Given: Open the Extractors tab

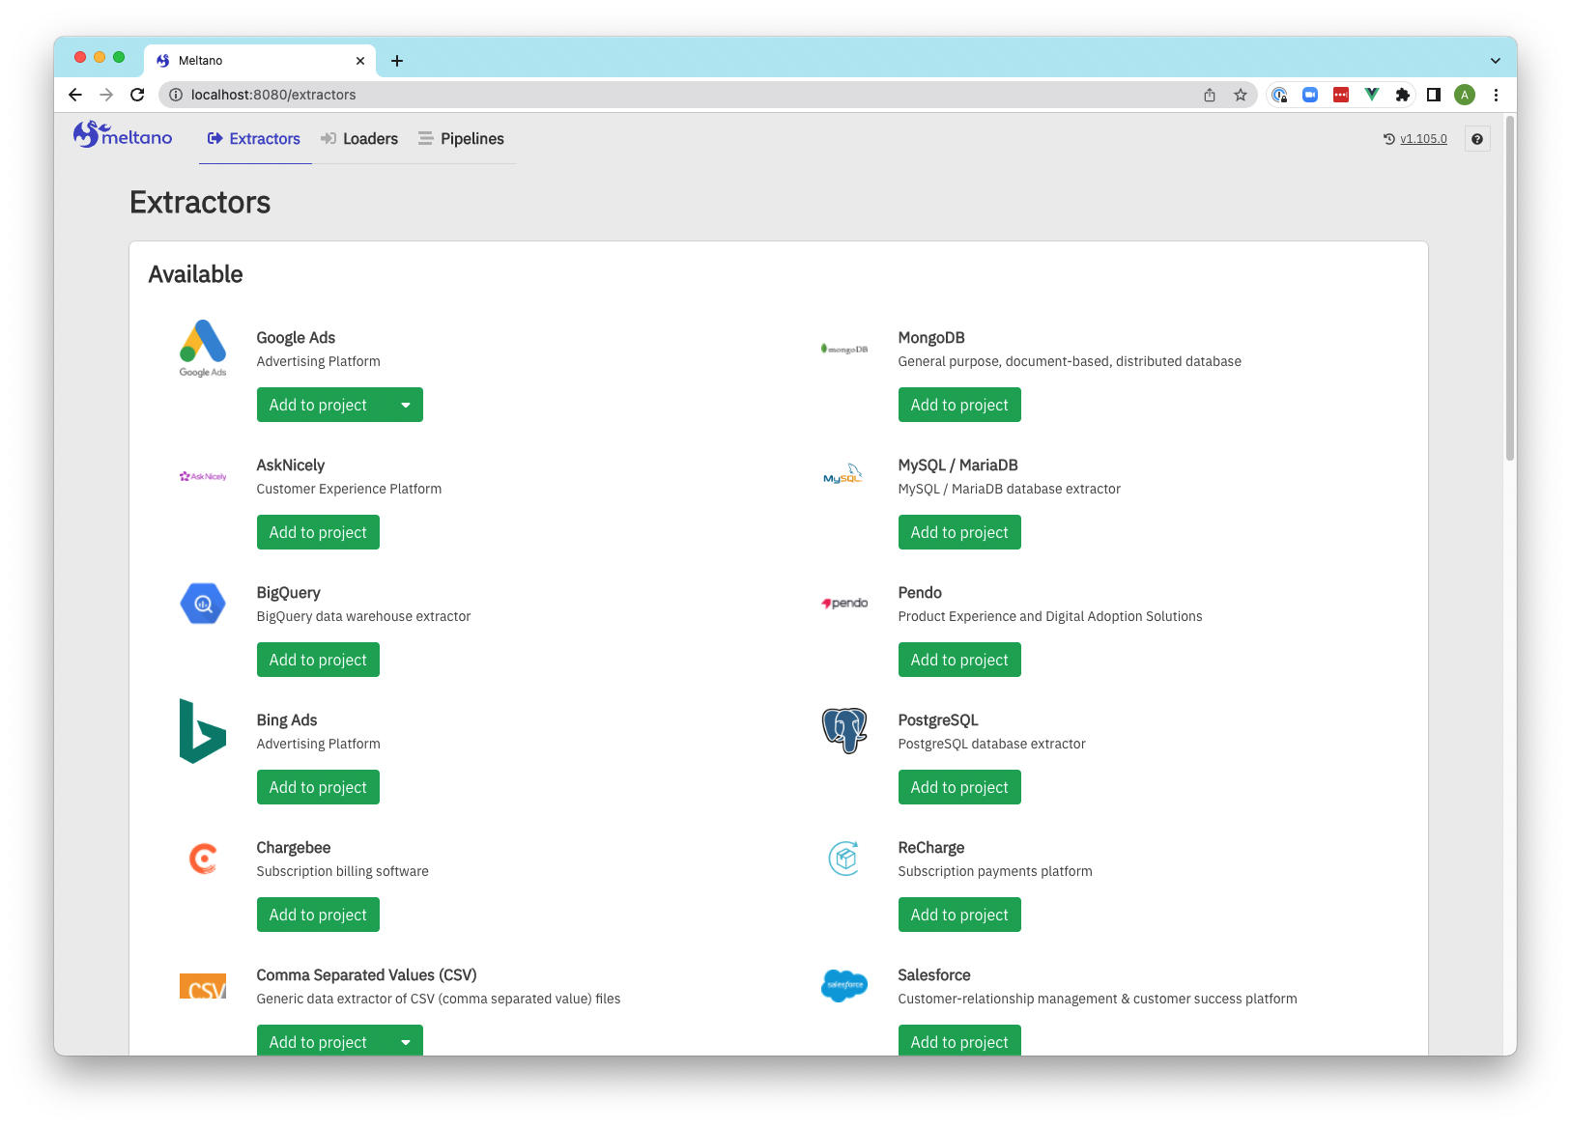Looking at the screenshot, I should 254,139.
